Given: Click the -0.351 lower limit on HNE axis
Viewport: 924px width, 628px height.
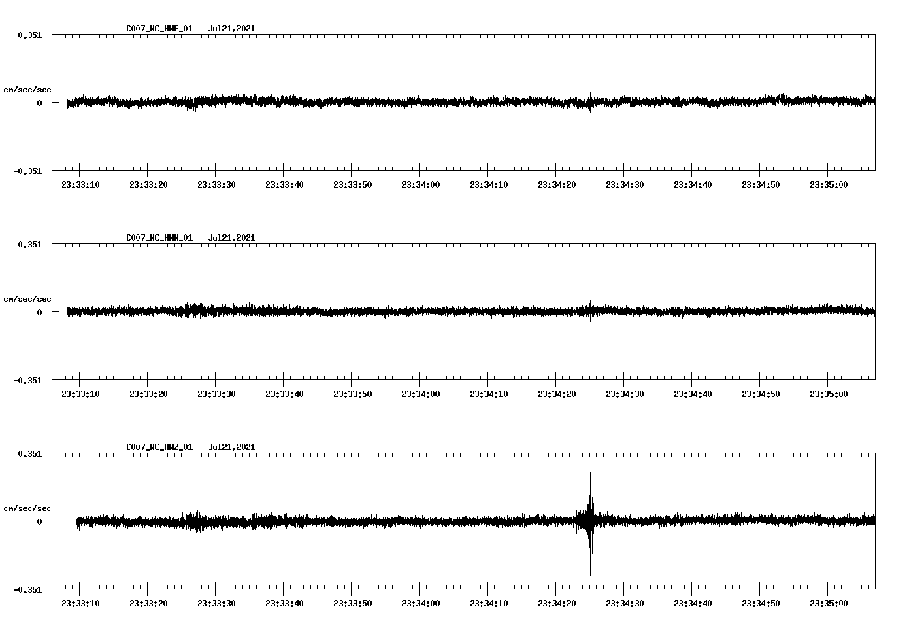Looking at the screenshot, I should [x=27, y=171].
